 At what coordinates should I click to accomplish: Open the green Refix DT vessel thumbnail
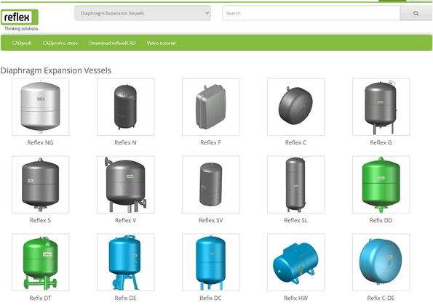[x=41, y=262]
